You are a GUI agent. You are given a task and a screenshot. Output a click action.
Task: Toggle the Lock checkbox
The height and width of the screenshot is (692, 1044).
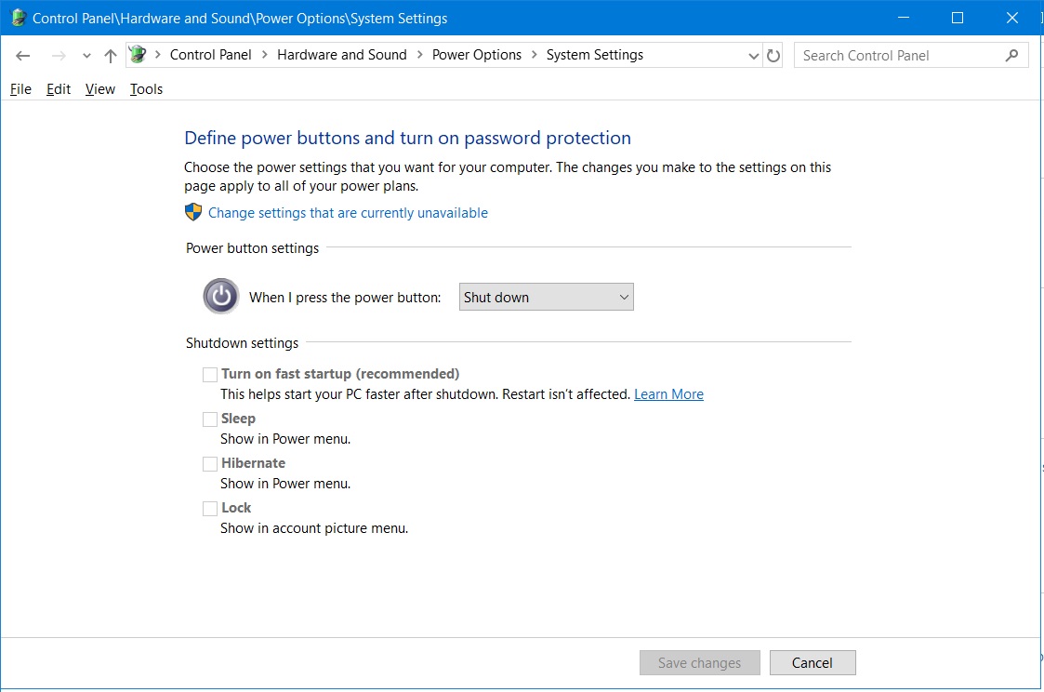(x=210, y=508)
